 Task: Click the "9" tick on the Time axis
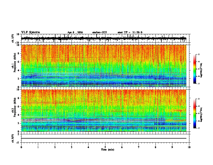click(x=172, y=147)
